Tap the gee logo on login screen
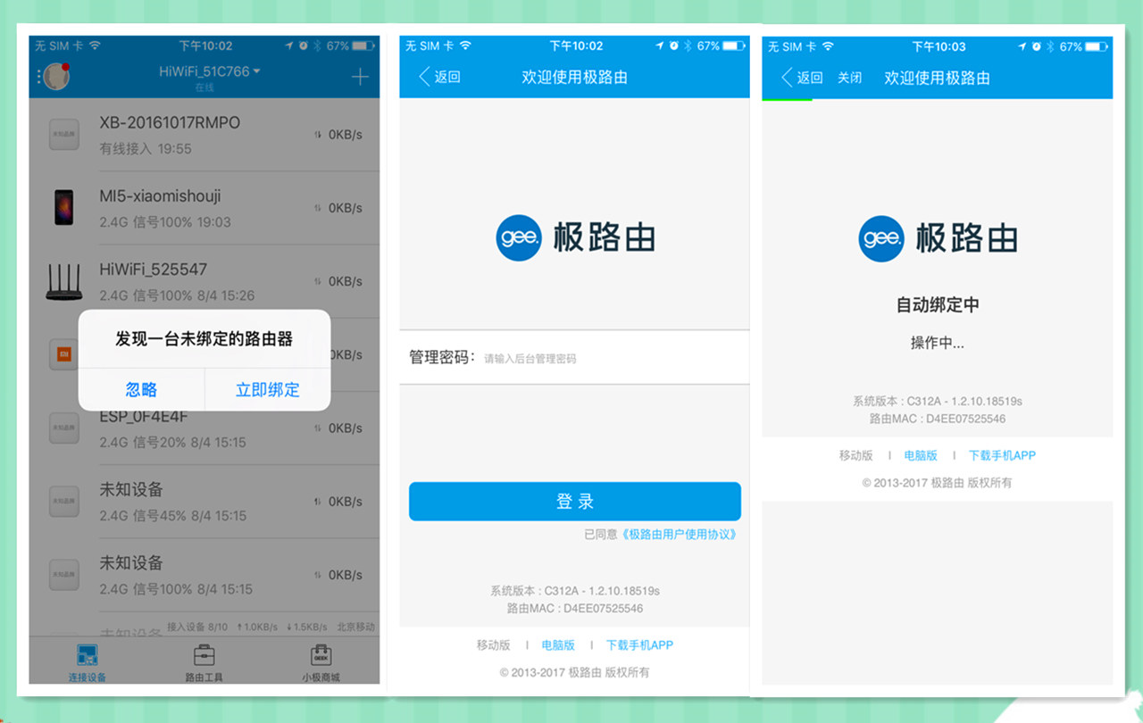Image resolution: width=1143 pixels, height=723 pixels. 519,238
